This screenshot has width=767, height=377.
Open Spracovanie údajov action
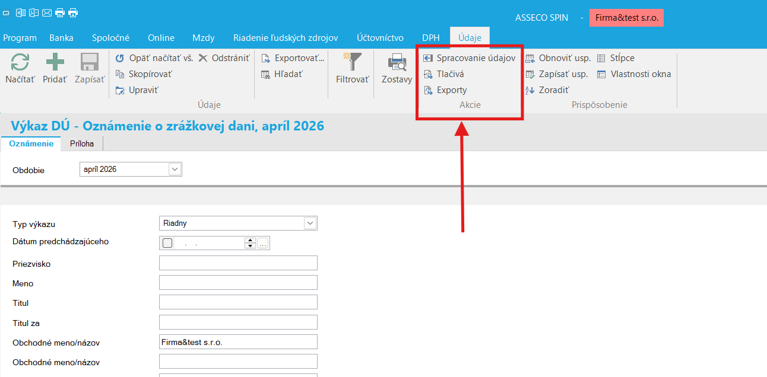[469, 58]
